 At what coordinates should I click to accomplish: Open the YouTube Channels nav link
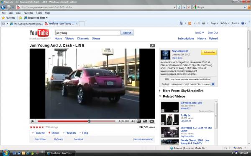(83, 39)
